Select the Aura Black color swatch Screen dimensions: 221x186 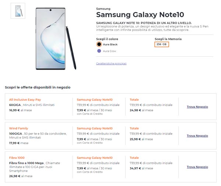tap(99, 44)
